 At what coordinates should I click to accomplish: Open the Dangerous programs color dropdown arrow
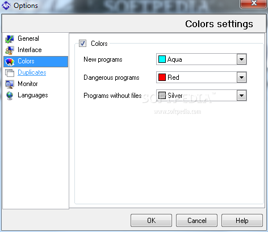(x=241, y=78)
